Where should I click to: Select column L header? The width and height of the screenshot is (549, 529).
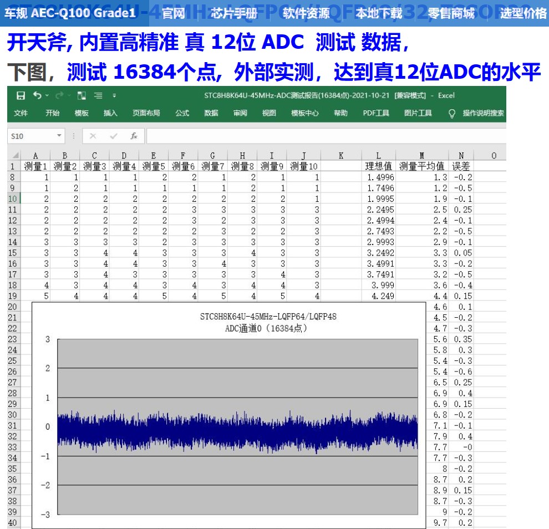pos(379,155)
